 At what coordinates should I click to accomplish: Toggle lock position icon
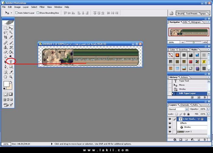click(x=184, y=114)
